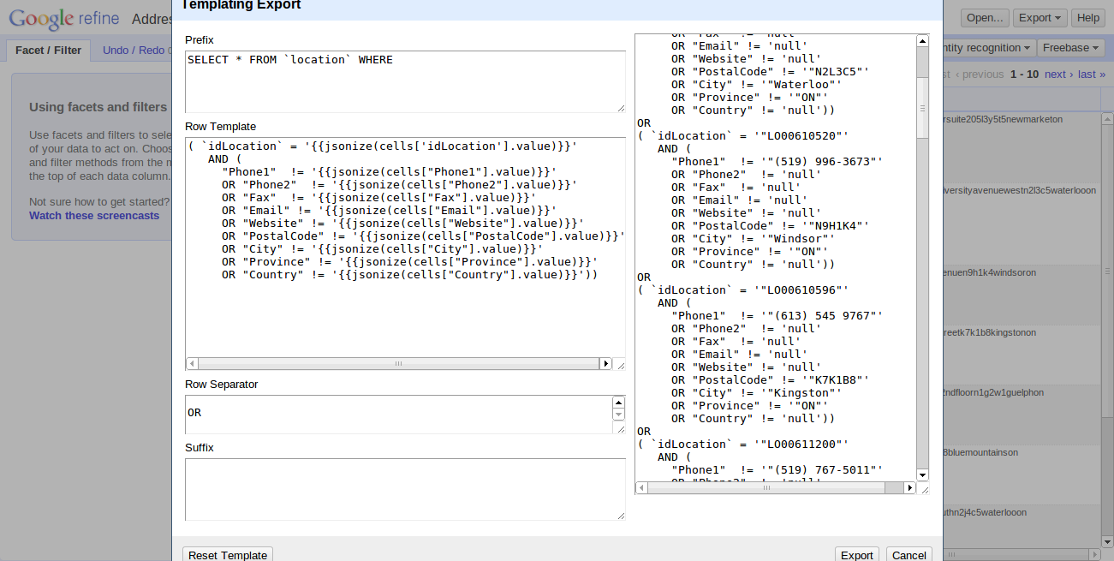1114x561 pixels.
Task: Click Row Template horizontal scrollbar thumb
Action: pos(398,363)
